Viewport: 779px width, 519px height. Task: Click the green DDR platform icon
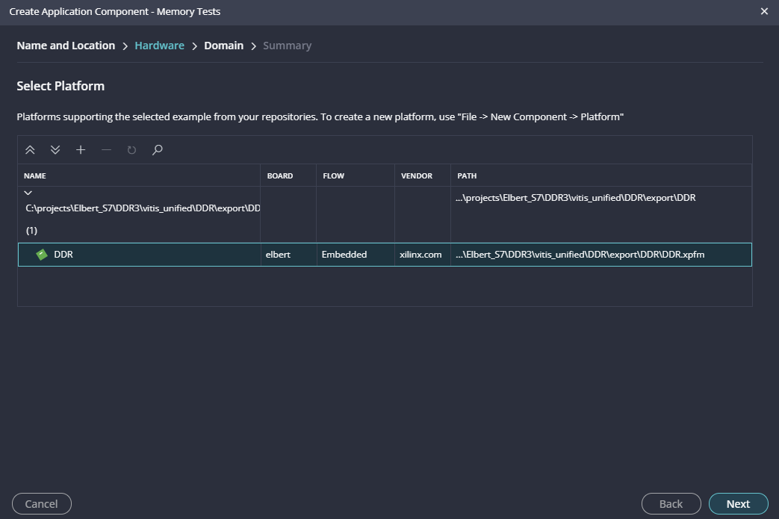(x=42, y=255)
